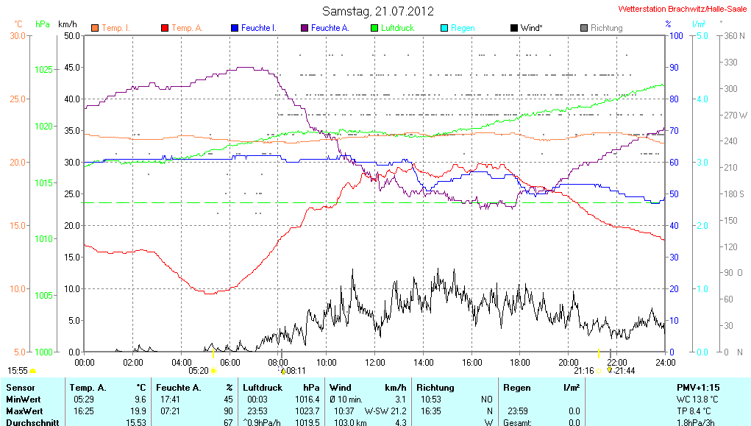The height and width of the screenshot is (426, 751).
Task: Click the black Wind* legend swatch
Action: tap(513, 28)
